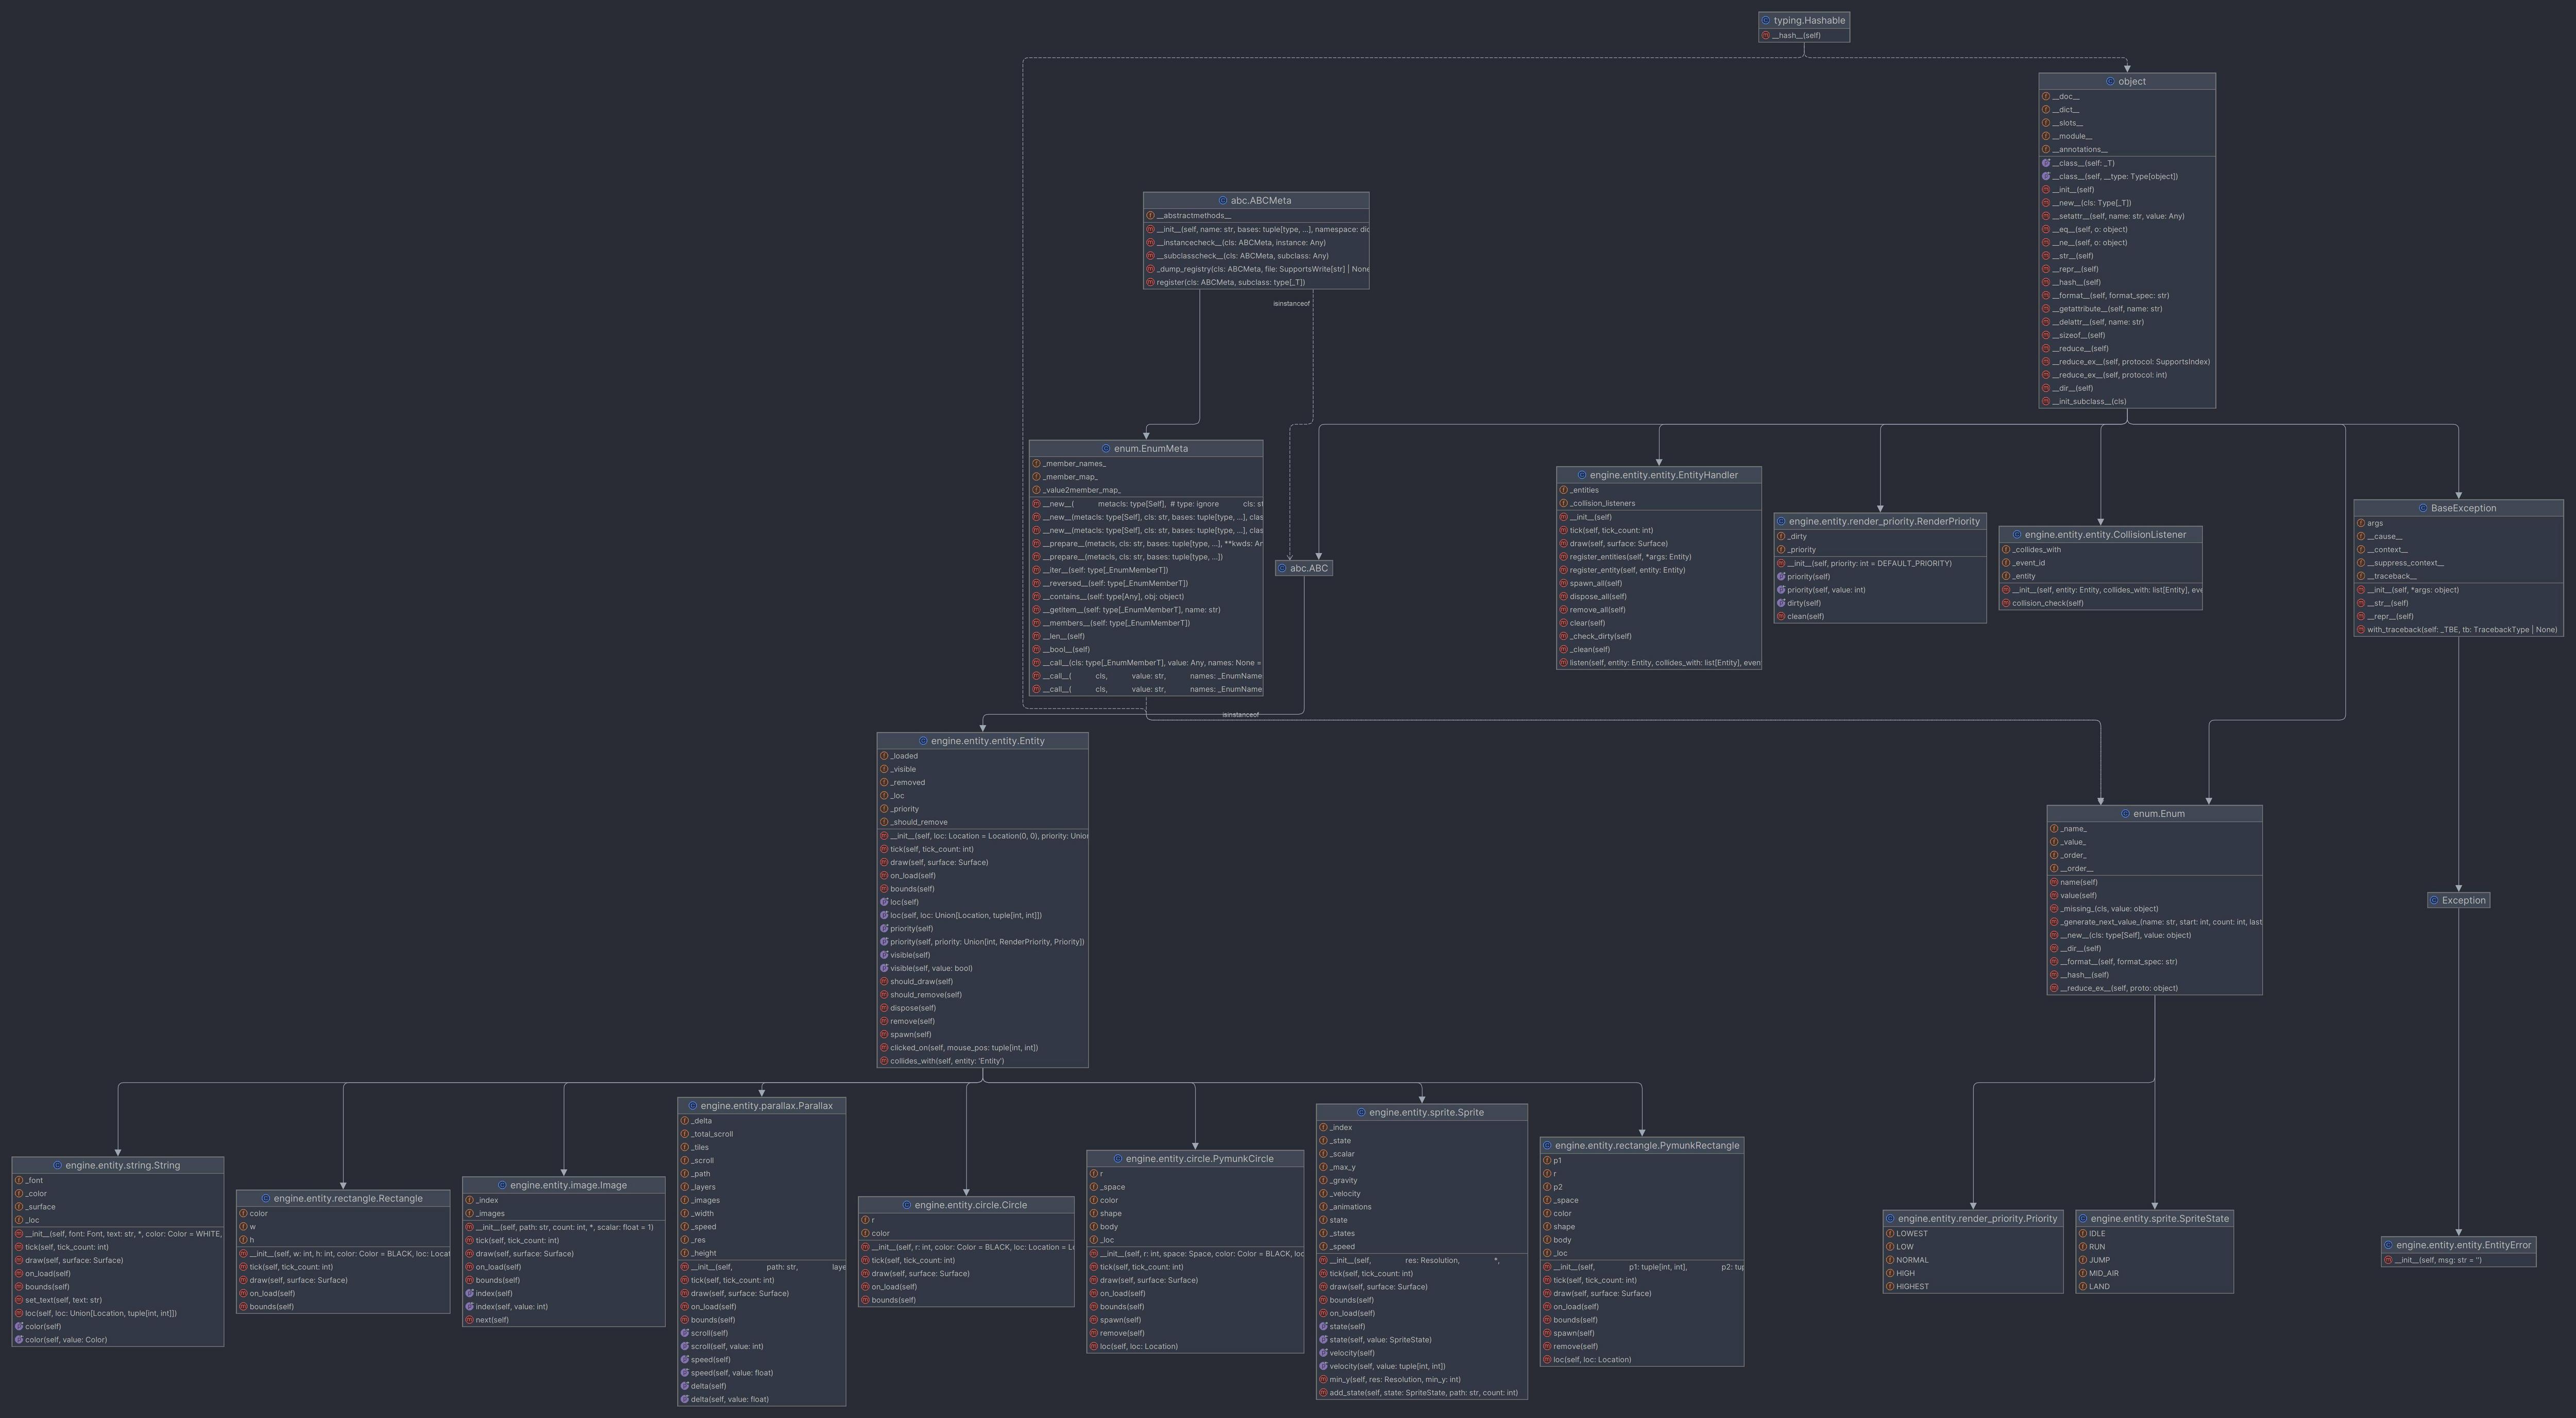This screenshot has width=2576, height=1418.
Task: Click the class icon next to object
Action: pos(2110,82)
